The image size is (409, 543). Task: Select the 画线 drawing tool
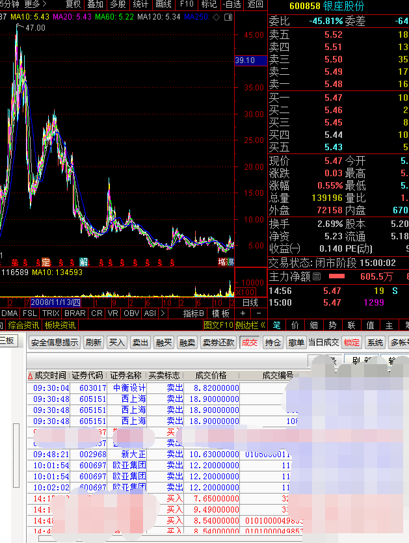pyautogui.click(x=163, y=4)
